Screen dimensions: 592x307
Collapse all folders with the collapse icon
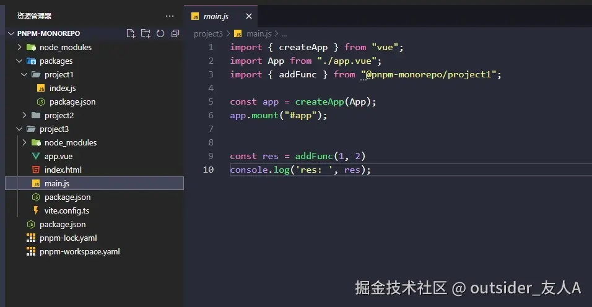point(175,33)
